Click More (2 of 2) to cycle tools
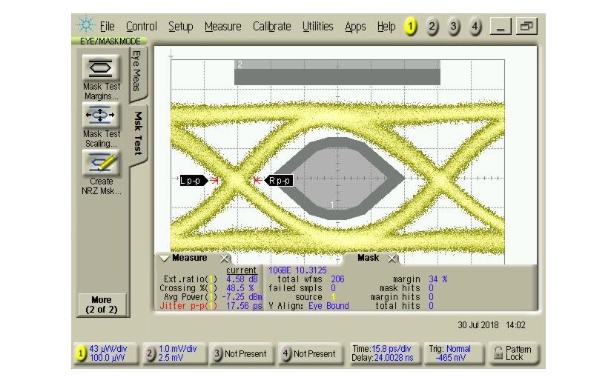The height and width of the screenshot is (383, 611). click(102, 304)
